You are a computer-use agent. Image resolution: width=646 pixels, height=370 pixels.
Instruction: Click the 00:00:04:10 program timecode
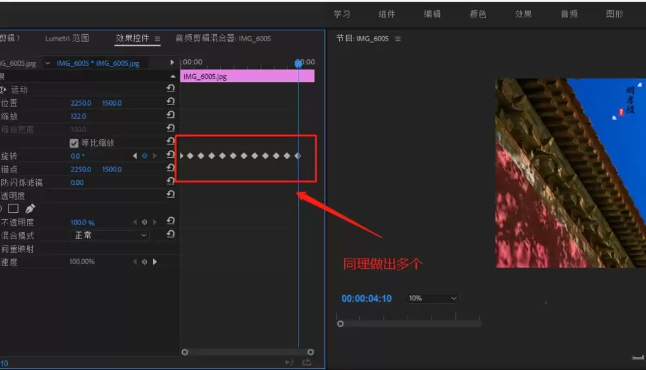click(x=366, y=298)
